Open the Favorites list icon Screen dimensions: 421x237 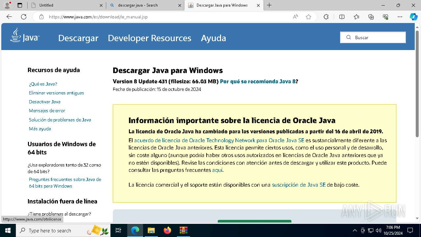(x=357, y=17)
